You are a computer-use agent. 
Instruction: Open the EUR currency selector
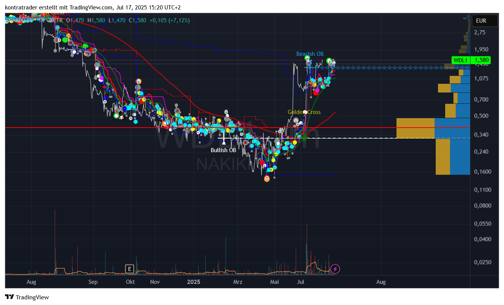481,21
